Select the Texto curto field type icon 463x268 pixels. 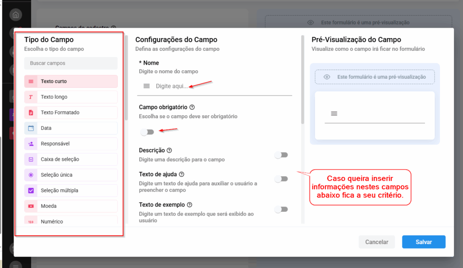click(x=31, y=81)
